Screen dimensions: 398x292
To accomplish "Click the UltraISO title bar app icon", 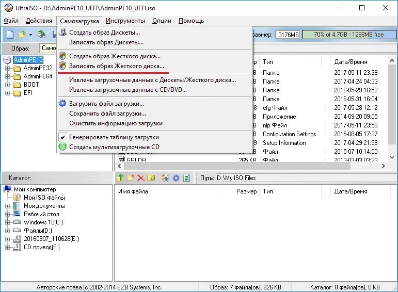I will pyautogui.click(x=9, y=8).
